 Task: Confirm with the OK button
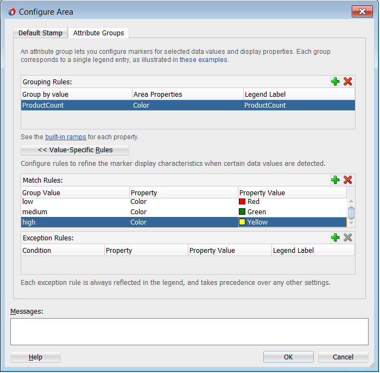[288, 357]
